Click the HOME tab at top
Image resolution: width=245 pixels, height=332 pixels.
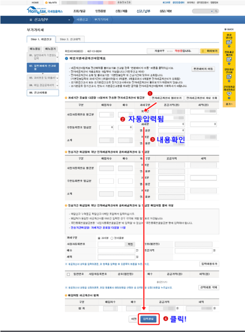click(x=35, y=2)
